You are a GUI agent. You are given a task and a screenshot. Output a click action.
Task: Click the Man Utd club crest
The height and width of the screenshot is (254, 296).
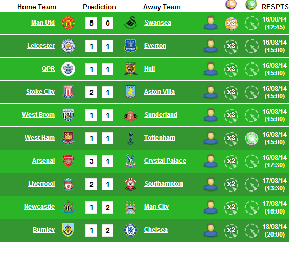click(x=68, y=23)
